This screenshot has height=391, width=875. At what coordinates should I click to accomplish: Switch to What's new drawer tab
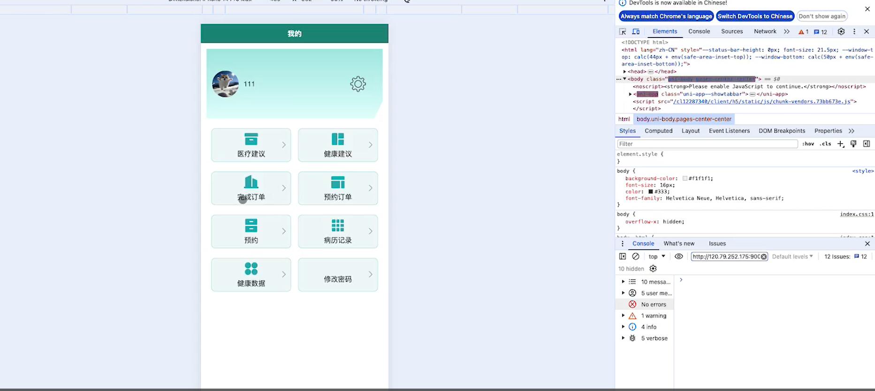coord(679,244)
